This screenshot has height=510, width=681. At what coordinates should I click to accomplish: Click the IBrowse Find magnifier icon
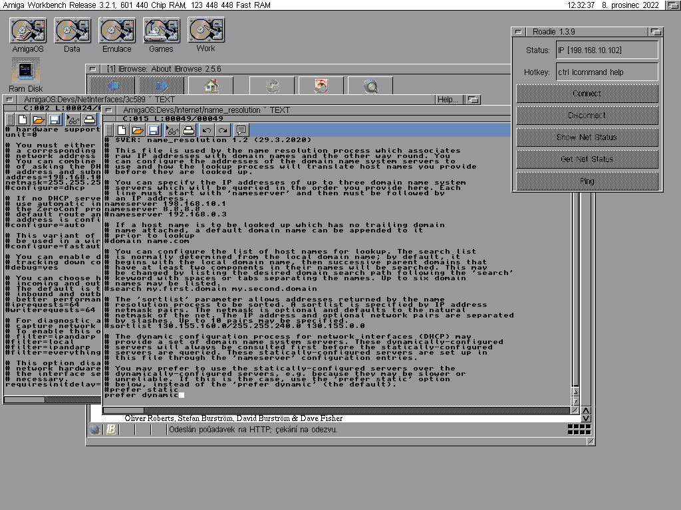(371, 86)
